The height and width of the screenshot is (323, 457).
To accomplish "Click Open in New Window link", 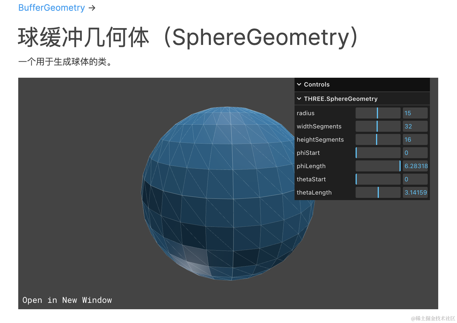I will [x=67, y=300].
